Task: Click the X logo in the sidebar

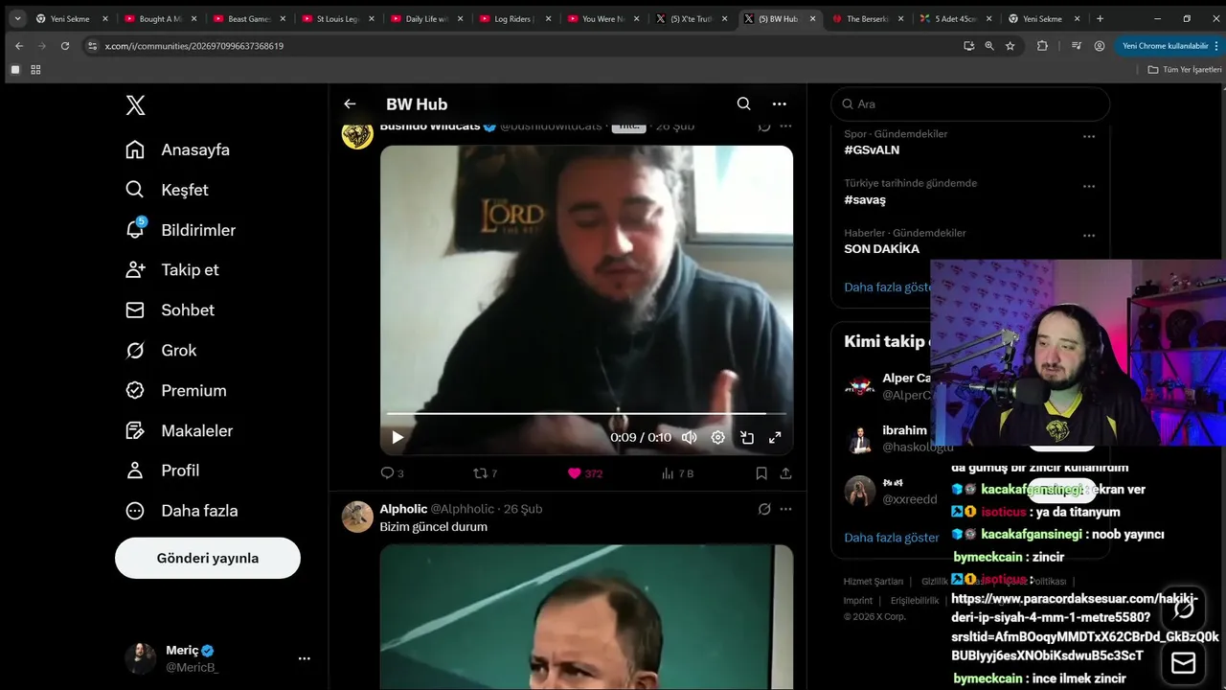Action: click(135, 105)
